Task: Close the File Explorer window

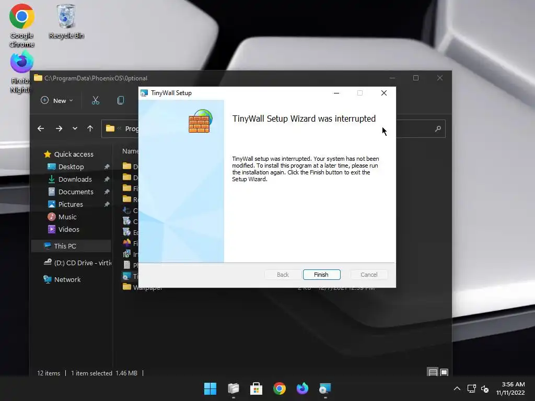Action: point(440,78)
